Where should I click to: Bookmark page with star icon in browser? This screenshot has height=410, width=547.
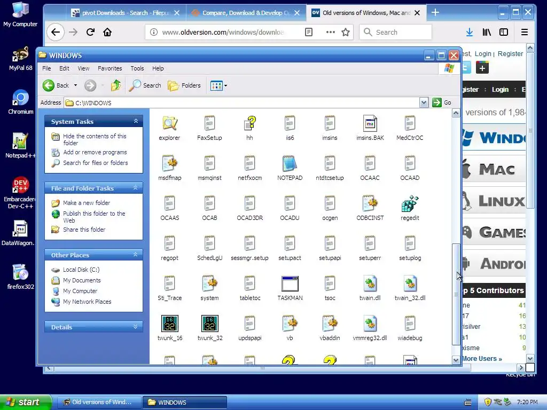346,32
